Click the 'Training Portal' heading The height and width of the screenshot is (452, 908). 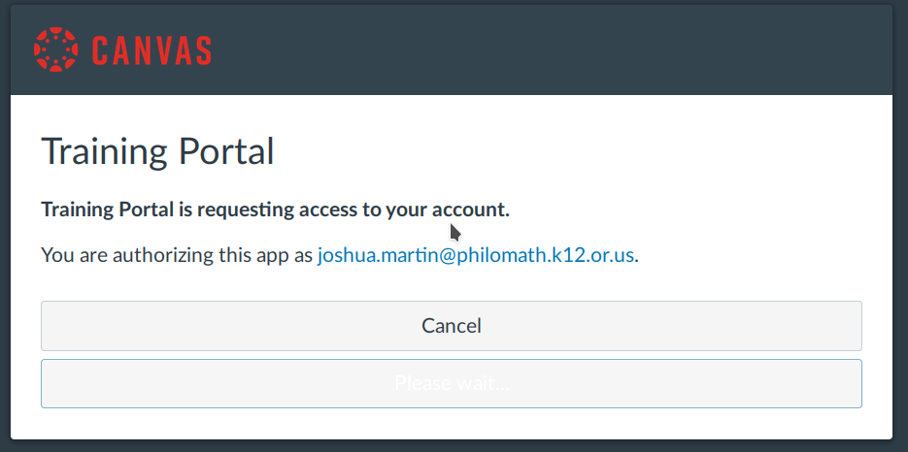(157, 151)
